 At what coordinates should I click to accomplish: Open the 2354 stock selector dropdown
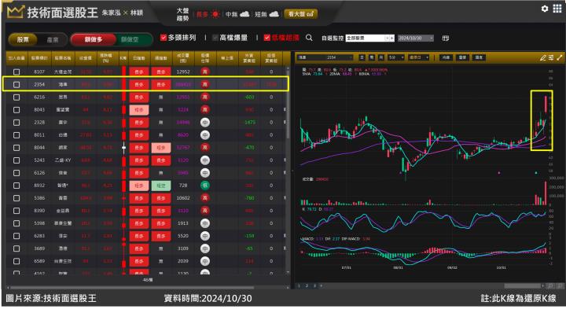(325, 57)
